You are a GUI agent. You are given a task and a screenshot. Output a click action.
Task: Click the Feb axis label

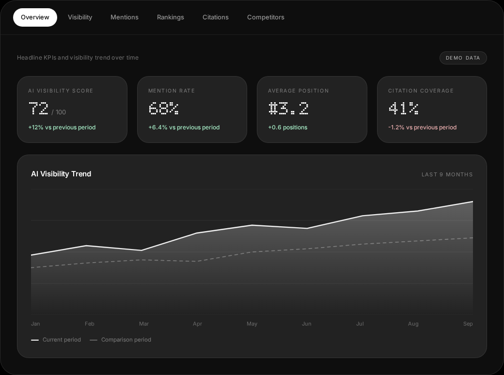point(89,324)
